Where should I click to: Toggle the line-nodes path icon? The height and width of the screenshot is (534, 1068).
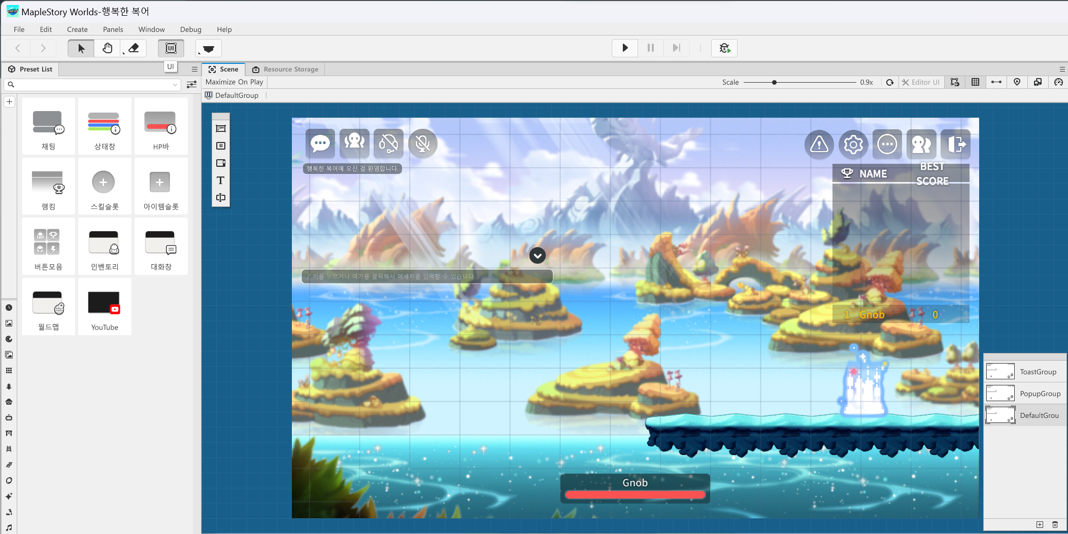[996, 82]
